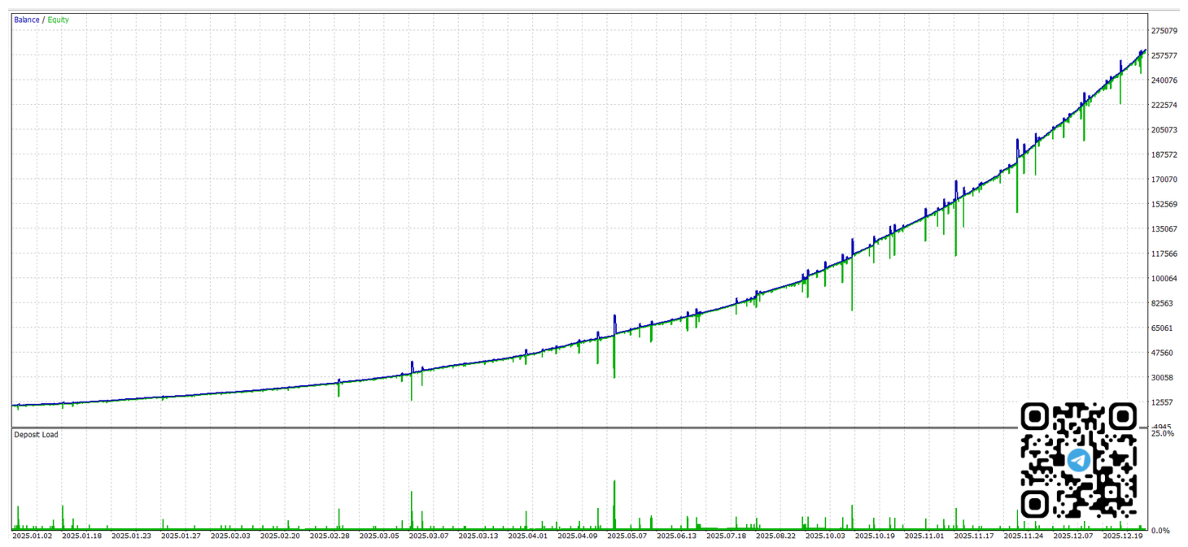Select the 2025.01.02 date label
The height and width of the screenshot is (547, 1188).
click(x=33, y=536)
